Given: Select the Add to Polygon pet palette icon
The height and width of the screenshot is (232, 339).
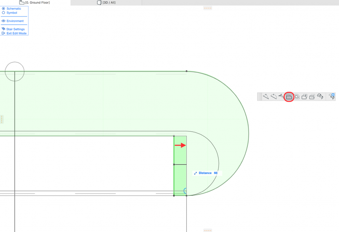Looking at the screenshot, I should pos(304,97).
